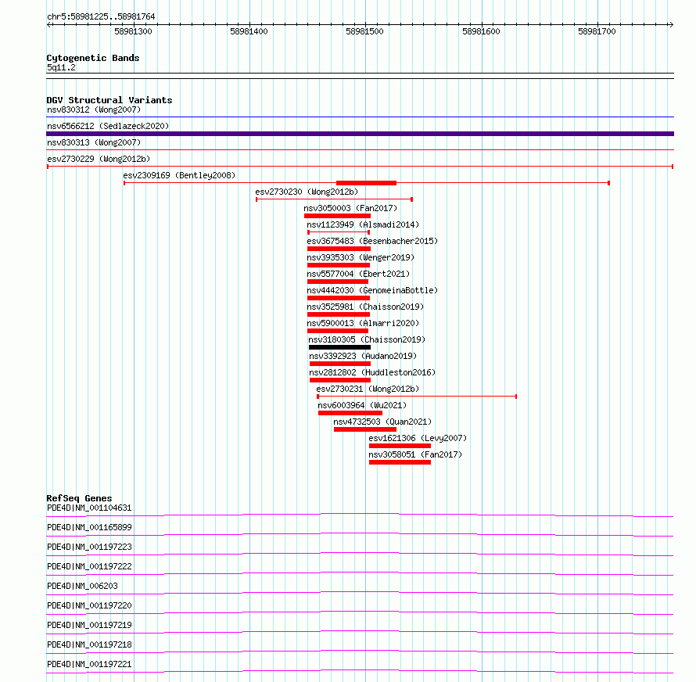Open transcript PDE4D|NM_001197219

[89, 625]
